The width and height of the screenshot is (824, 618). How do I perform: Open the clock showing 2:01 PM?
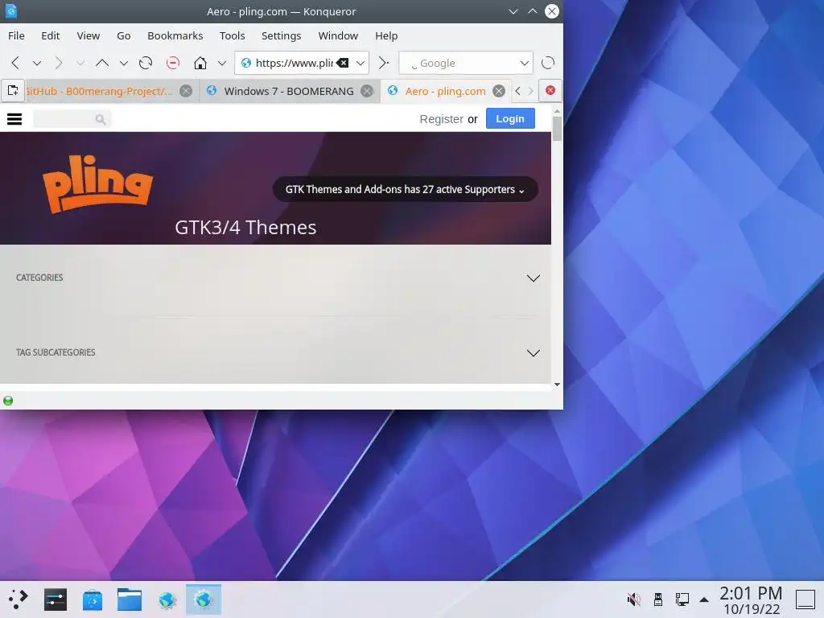[x=751, y=600]
